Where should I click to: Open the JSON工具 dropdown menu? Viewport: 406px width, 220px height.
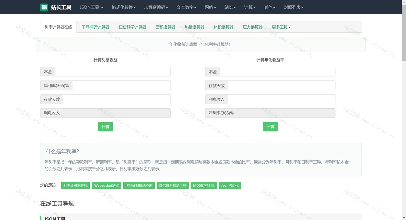91,7
